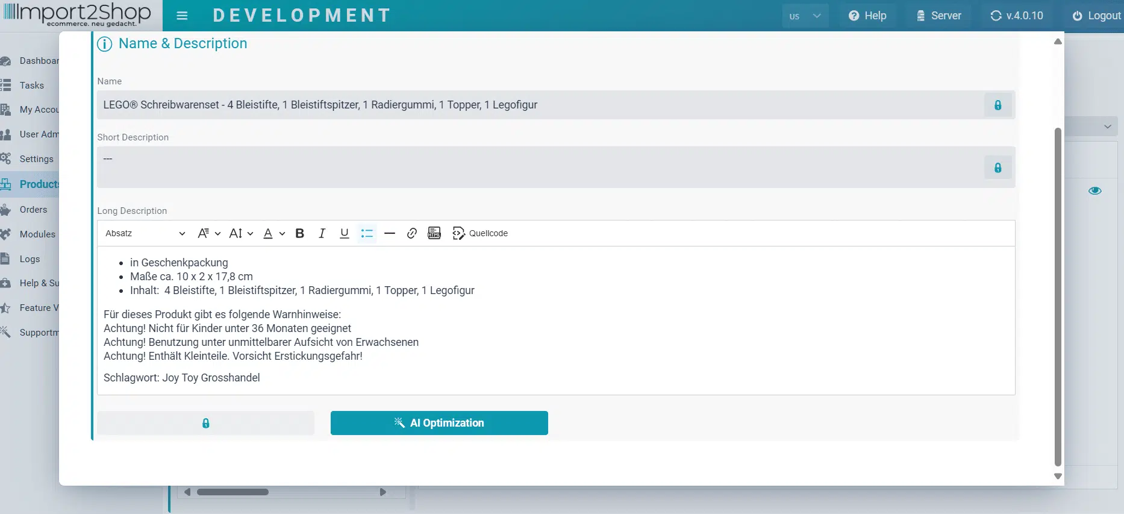This screenshot has width=1124, height=514.
Task: Toggle italic formatting in editor toolbar
Action: [322, 233]
